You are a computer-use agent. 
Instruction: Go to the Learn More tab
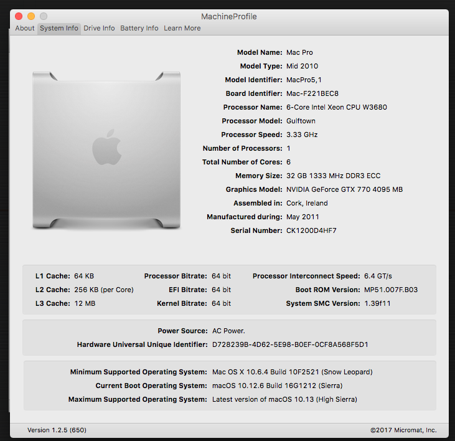click(x=182, y=28)
